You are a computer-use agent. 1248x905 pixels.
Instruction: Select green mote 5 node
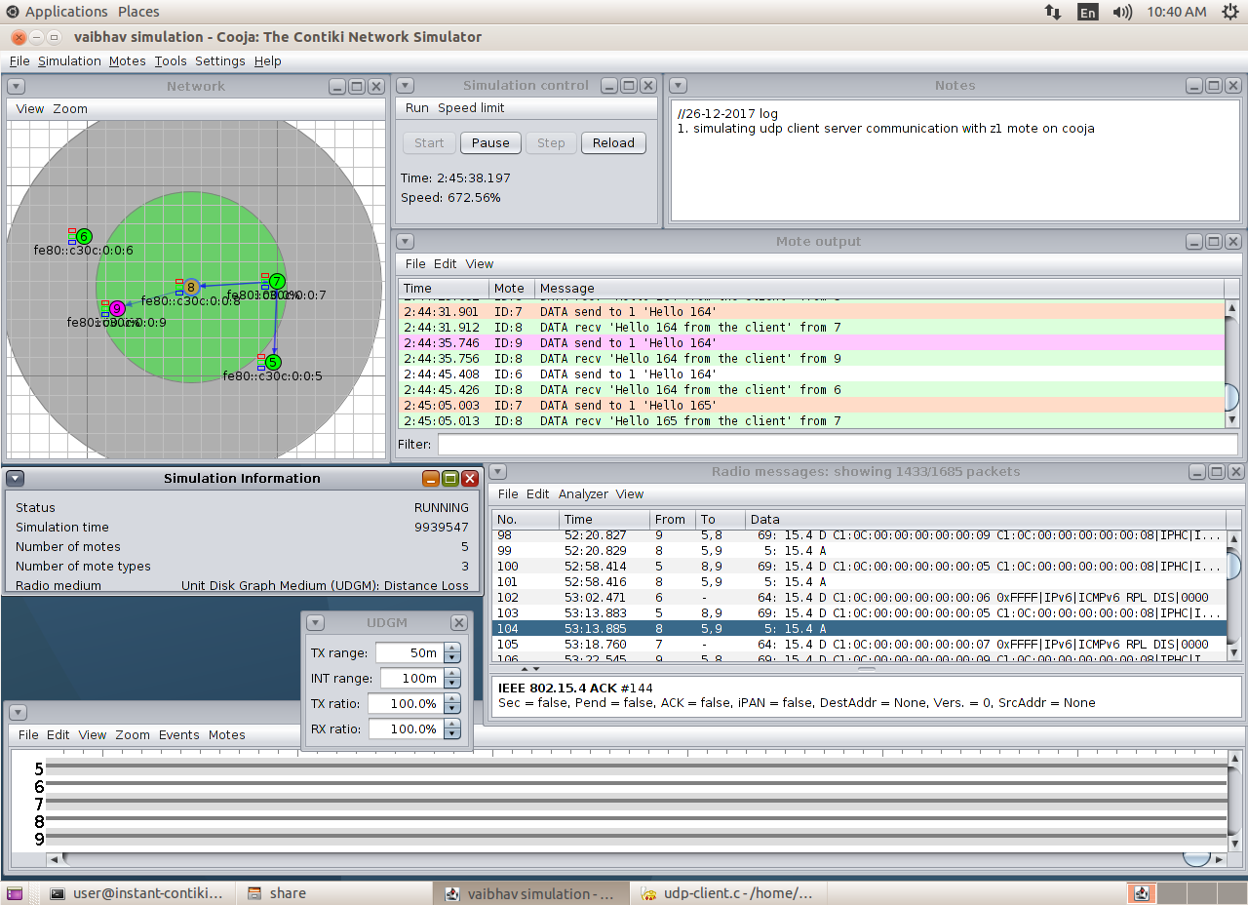click(273, 362)
